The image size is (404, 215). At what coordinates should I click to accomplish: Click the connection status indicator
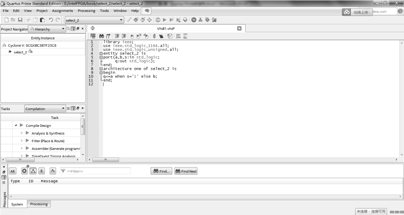[x=371, y=212]
